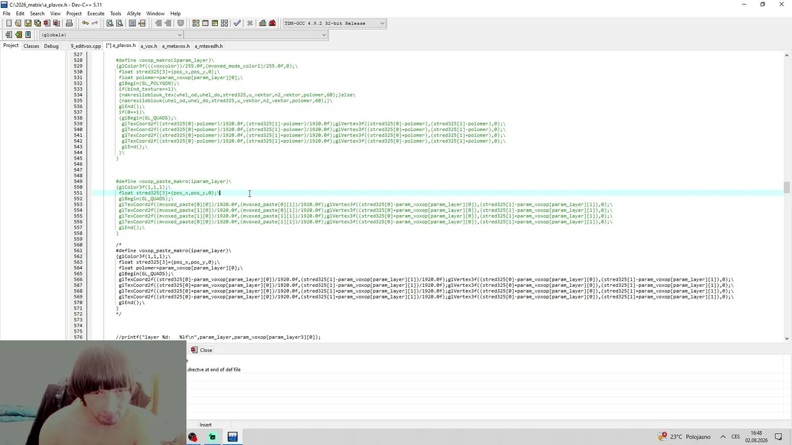Open the Window menu
The image size is (792, 445).
[x=155, y=13]
